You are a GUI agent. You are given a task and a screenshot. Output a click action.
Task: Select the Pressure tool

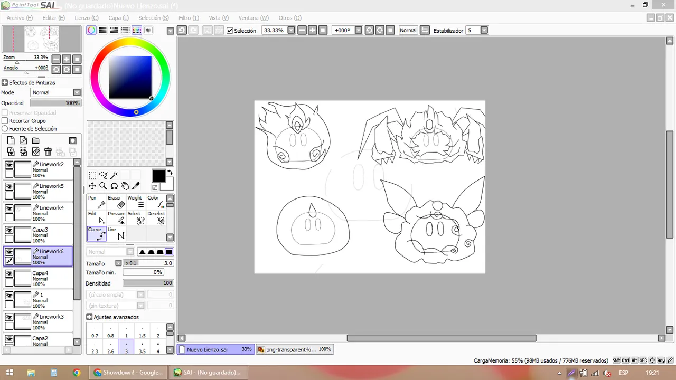(116, 217)
